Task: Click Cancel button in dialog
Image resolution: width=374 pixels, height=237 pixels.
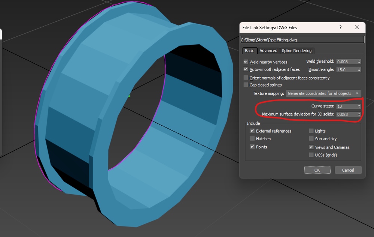Action: point(348,170)
